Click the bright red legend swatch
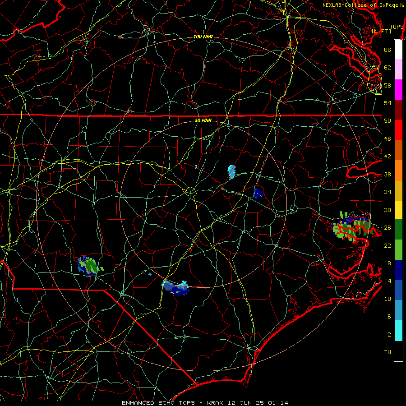Viewport: 406px width, 406px height. tap(398, 130)
